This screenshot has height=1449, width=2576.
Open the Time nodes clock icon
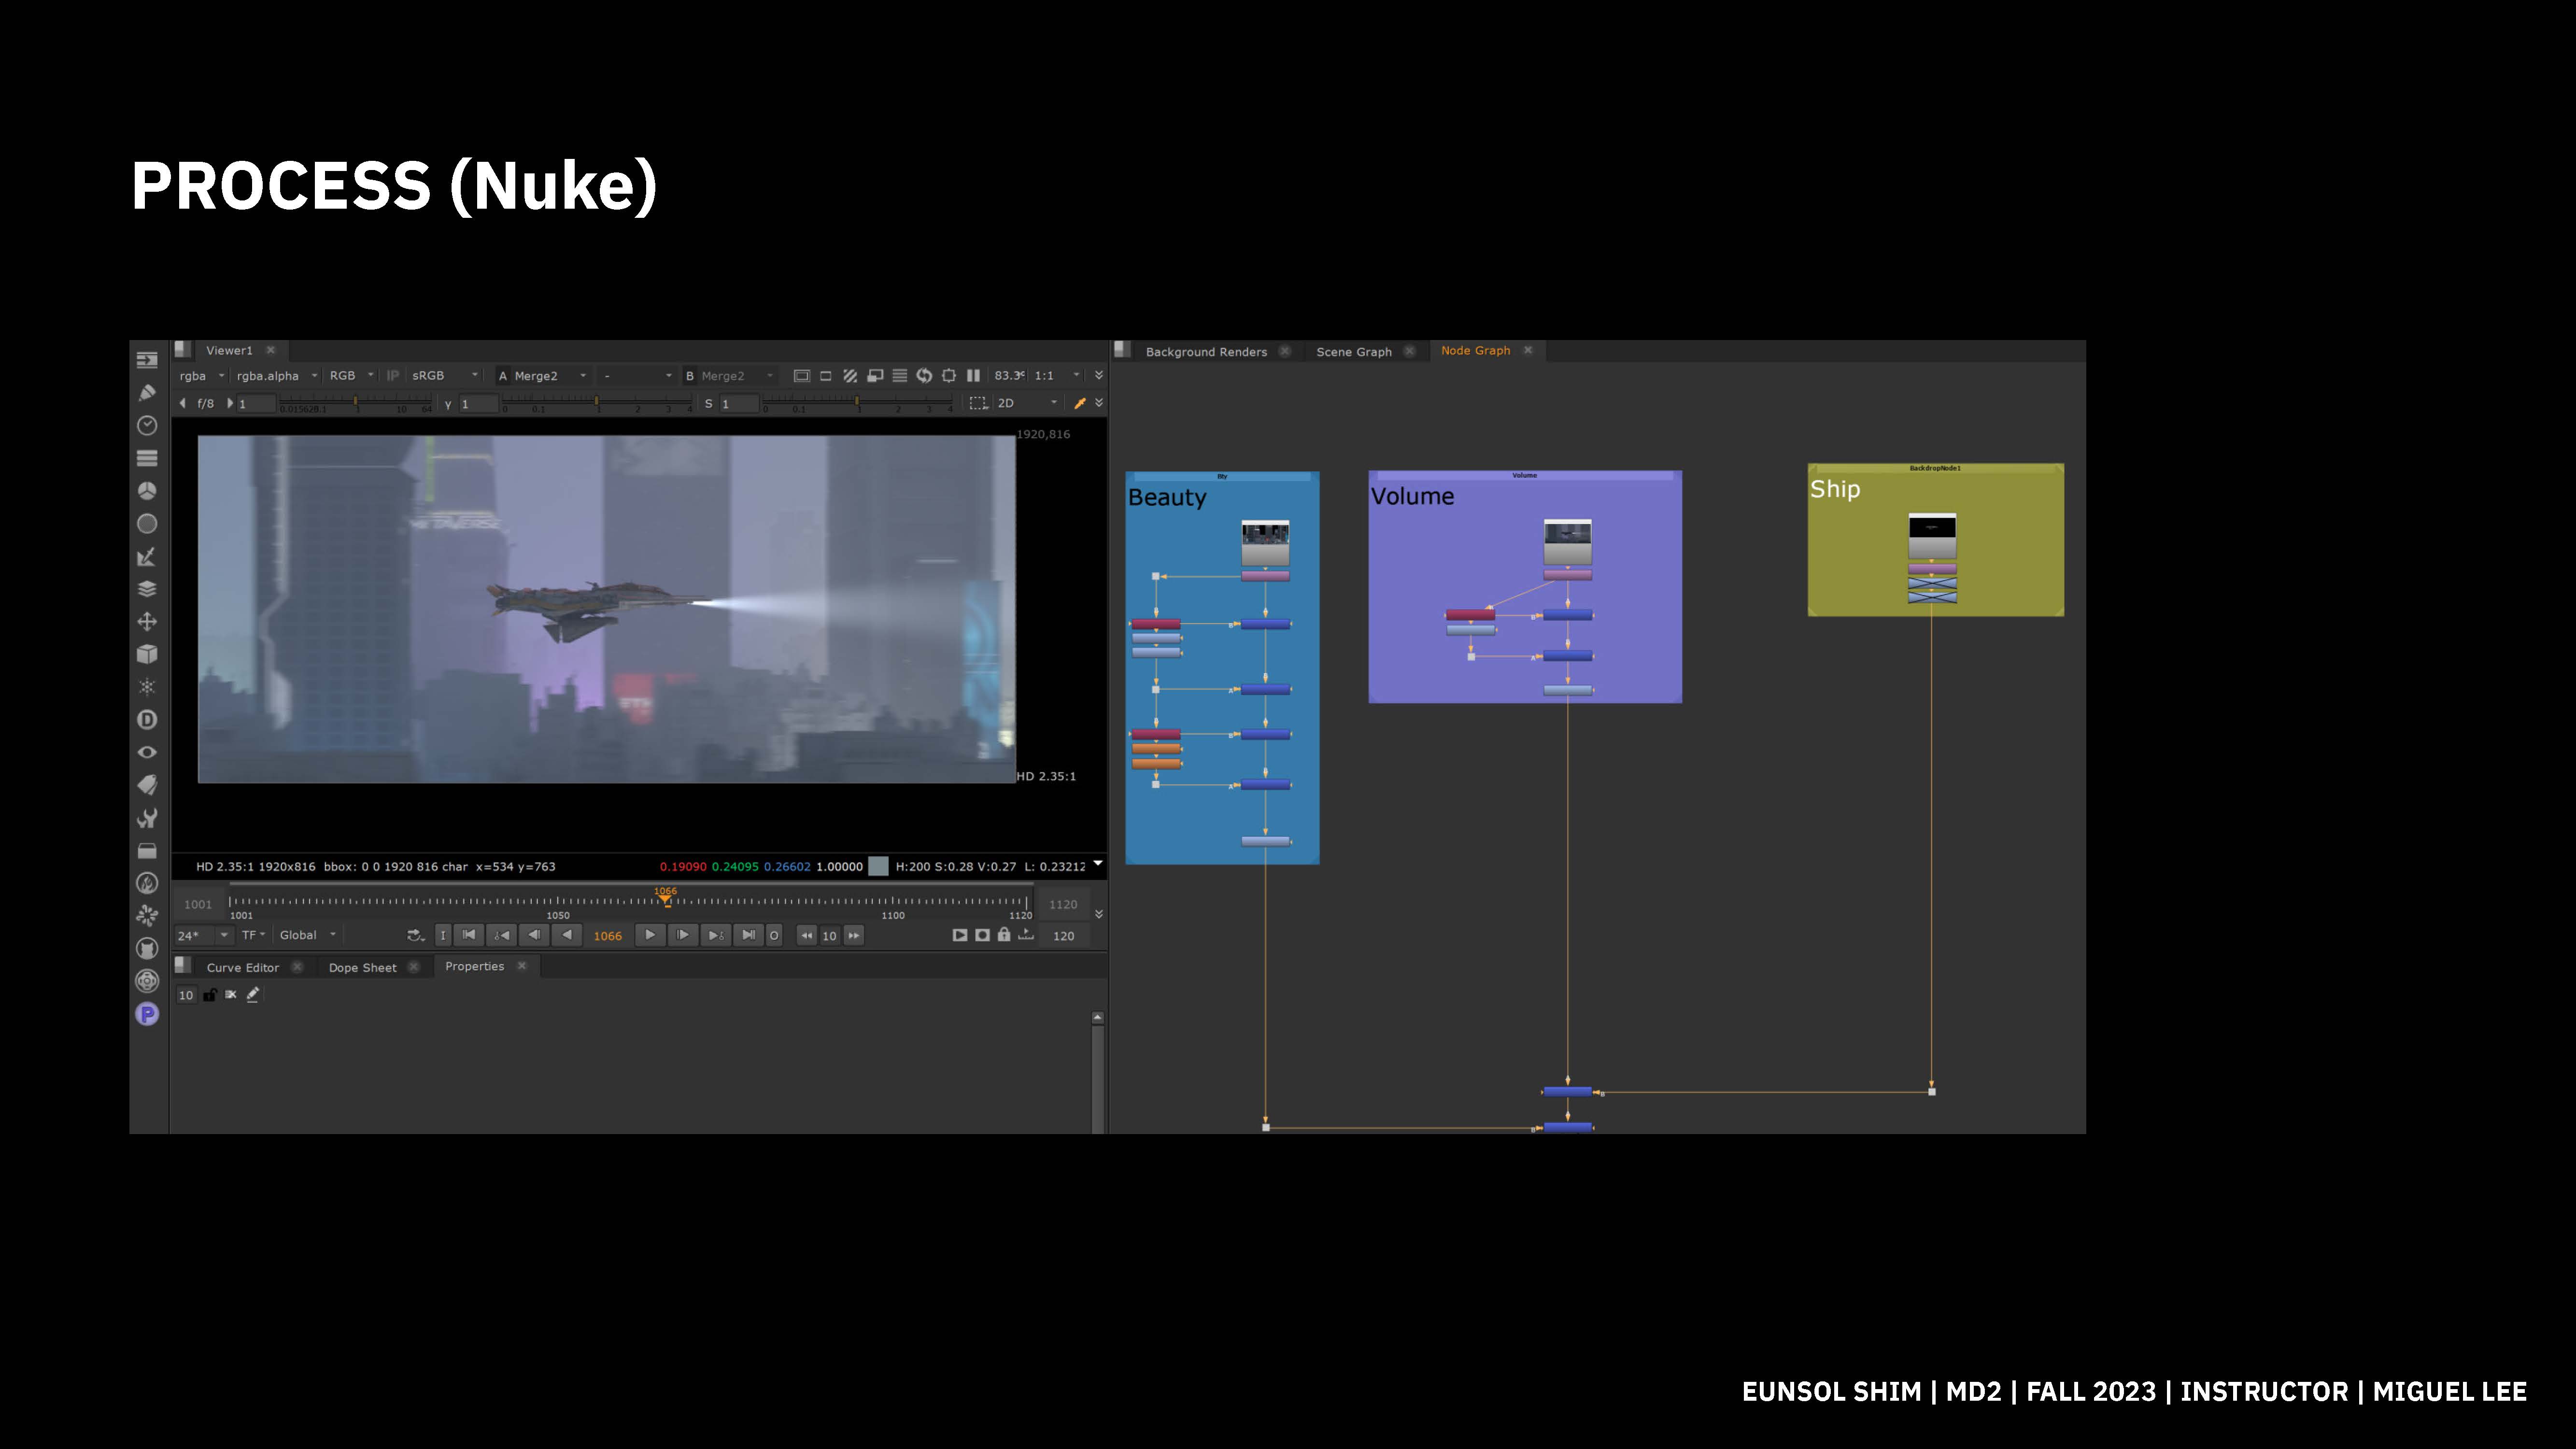[147, 426]
